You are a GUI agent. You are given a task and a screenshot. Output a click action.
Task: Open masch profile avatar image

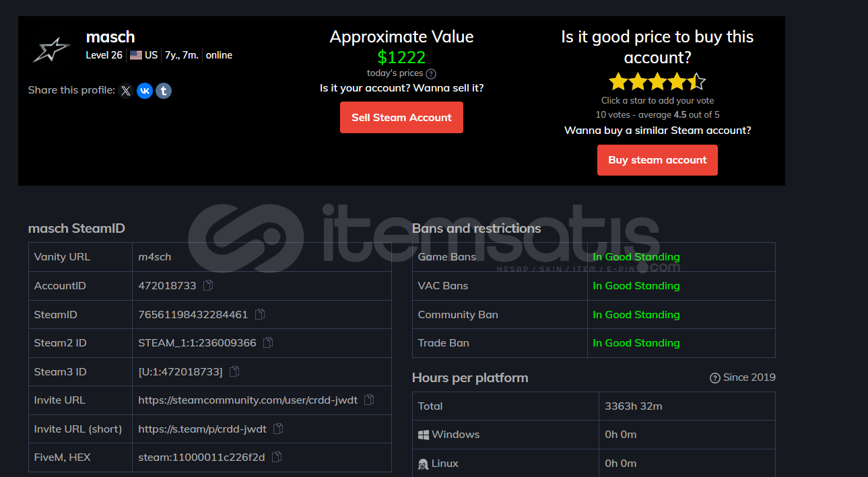coord(51,49)
